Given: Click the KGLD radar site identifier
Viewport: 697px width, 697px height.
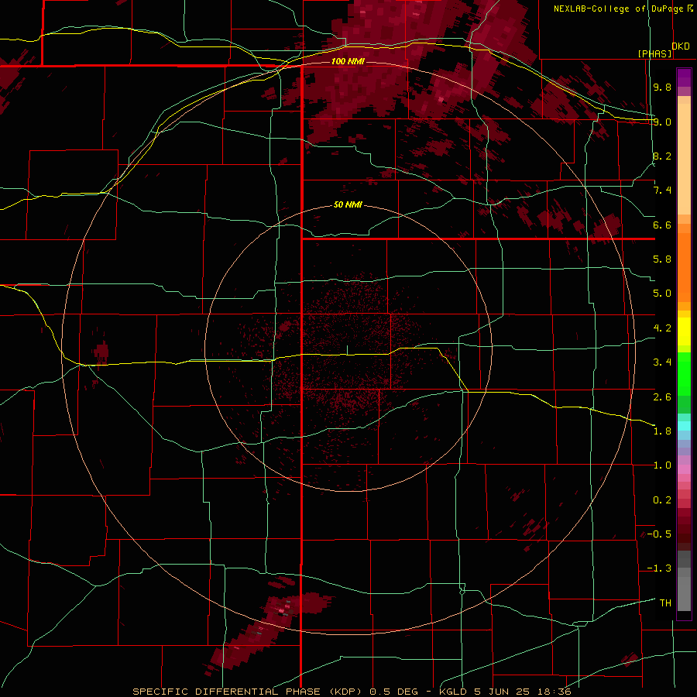Looking at the screenshot, I should point(453,692).
